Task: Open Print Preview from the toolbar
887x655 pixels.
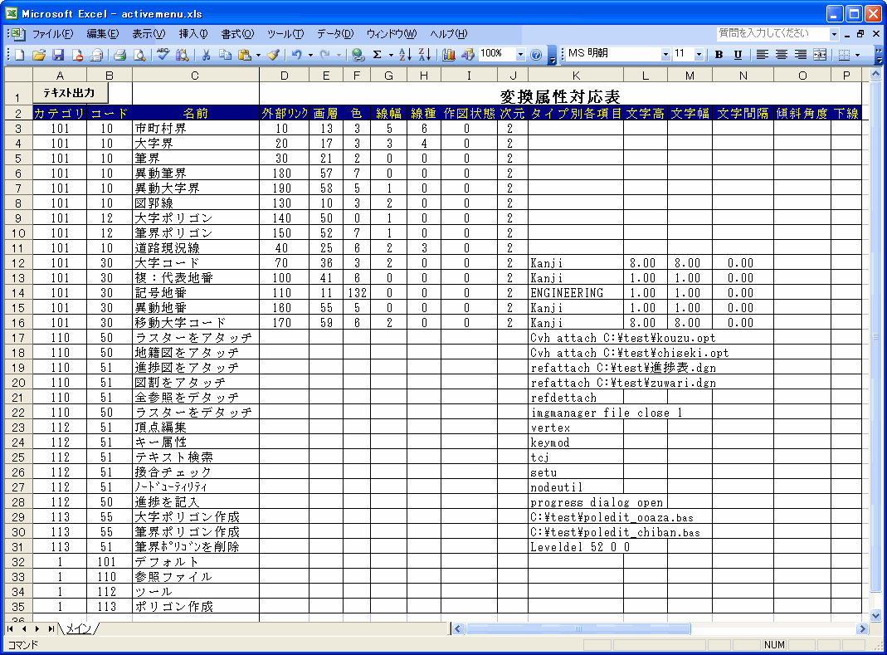Action: coord(139,55)
